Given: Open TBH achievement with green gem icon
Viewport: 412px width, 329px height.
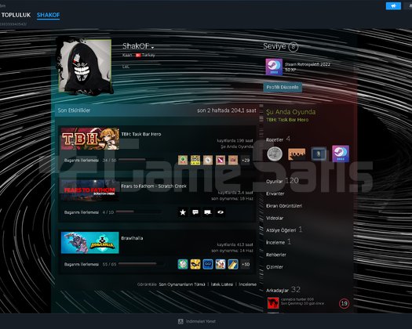Looking at the screenshot, I should pos(183,160).
